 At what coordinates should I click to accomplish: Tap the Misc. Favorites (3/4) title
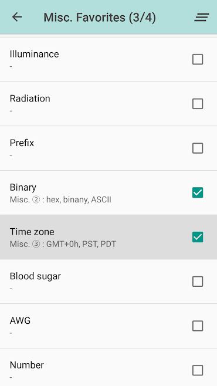click(100, 18)
